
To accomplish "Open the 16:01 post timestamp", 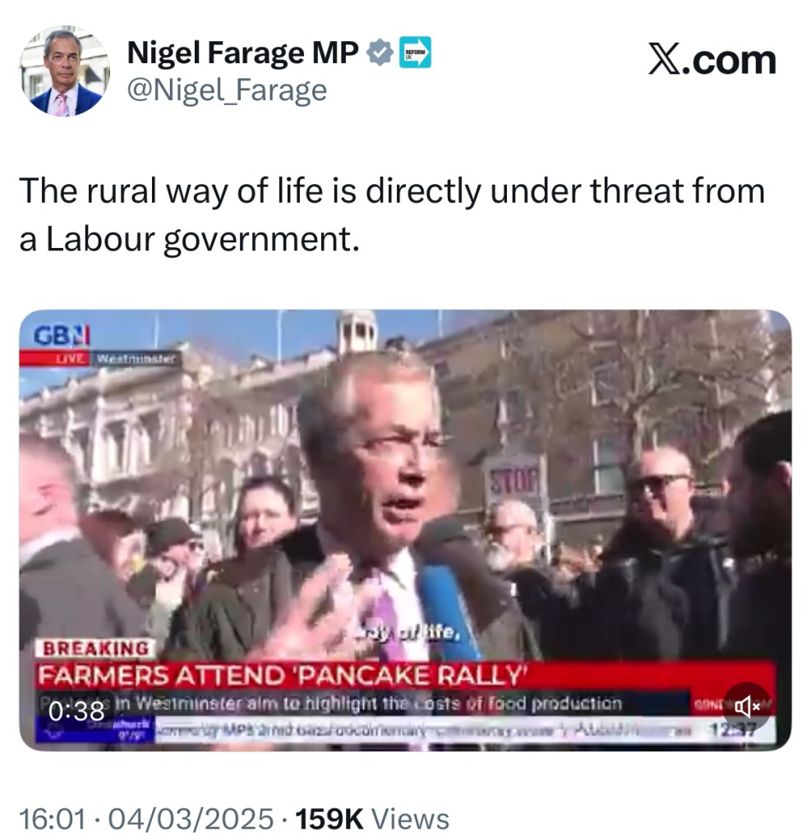I will point(53,819).
